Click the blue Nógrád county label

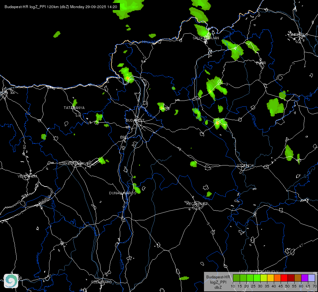pos(148,42)
